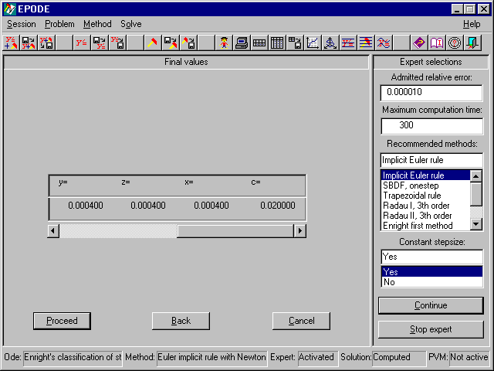Select Trapezoidal rule in methods list
This screenshot has height=371, width=494.
(426, 196)
